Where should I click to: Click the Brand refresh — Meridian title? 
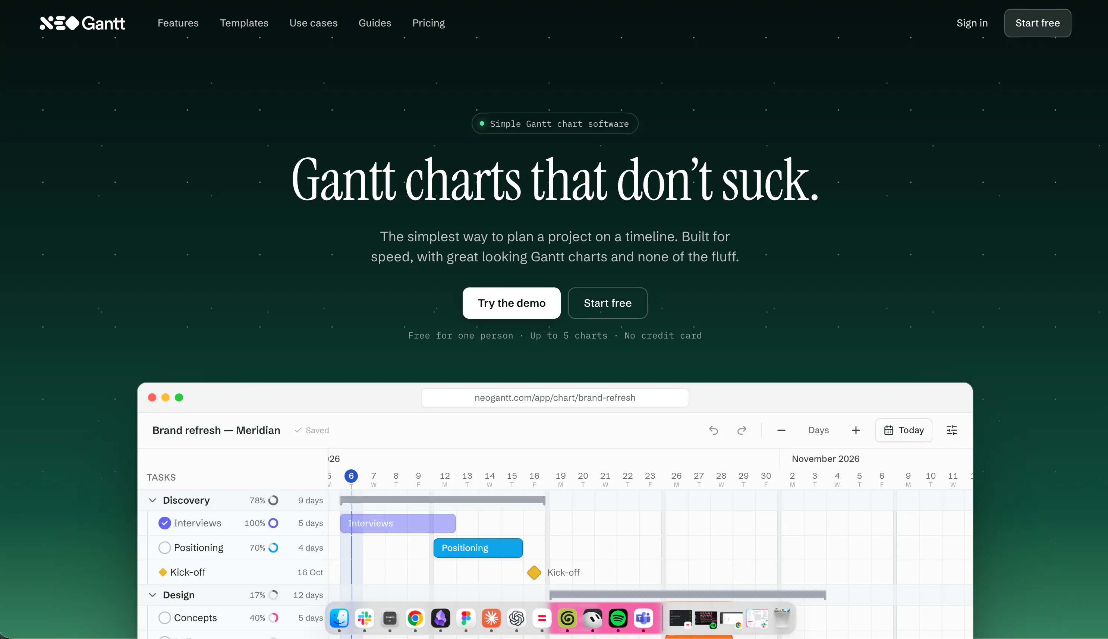(x=216, y=430)
